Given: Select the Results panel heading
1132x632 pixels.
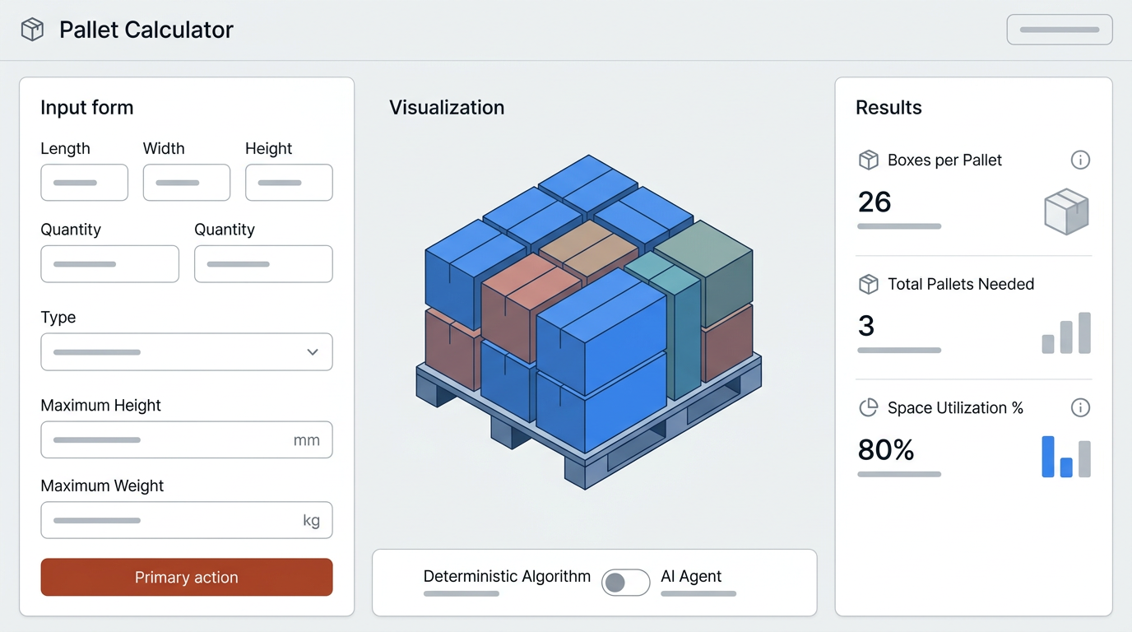Looking at the screenshot, I should click(888, 107).
